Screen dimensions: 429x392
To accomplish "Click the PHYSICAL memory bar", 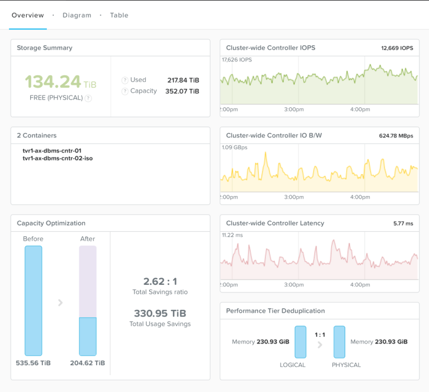I will pos(339,342).
